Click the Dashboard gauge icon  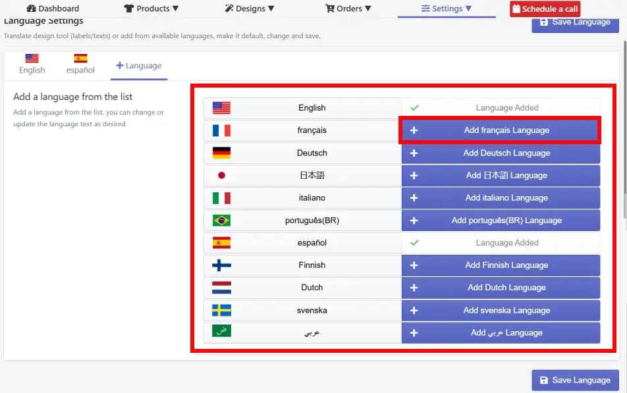[x=31, y=9]
